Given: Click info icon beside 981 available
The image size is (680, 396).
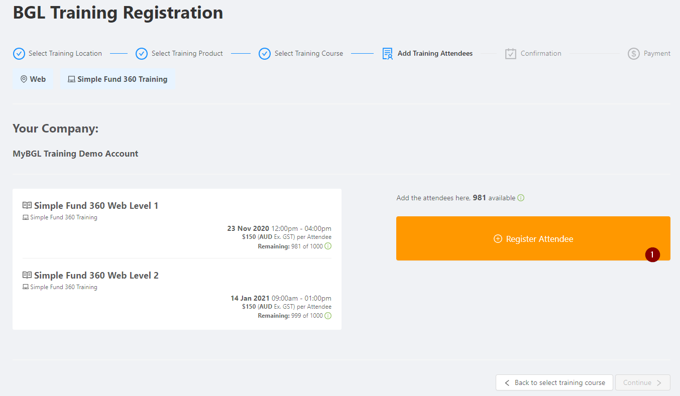Looking at the screenshot, I should coord(521,198).
